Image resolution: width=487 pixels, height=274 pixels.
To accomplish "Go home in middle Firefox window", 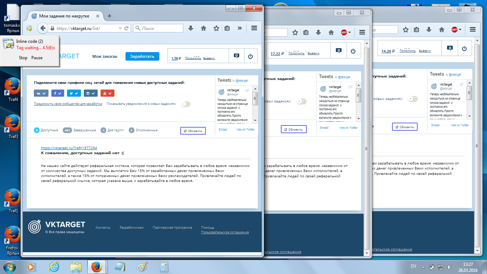I will (x=331, y=32).
